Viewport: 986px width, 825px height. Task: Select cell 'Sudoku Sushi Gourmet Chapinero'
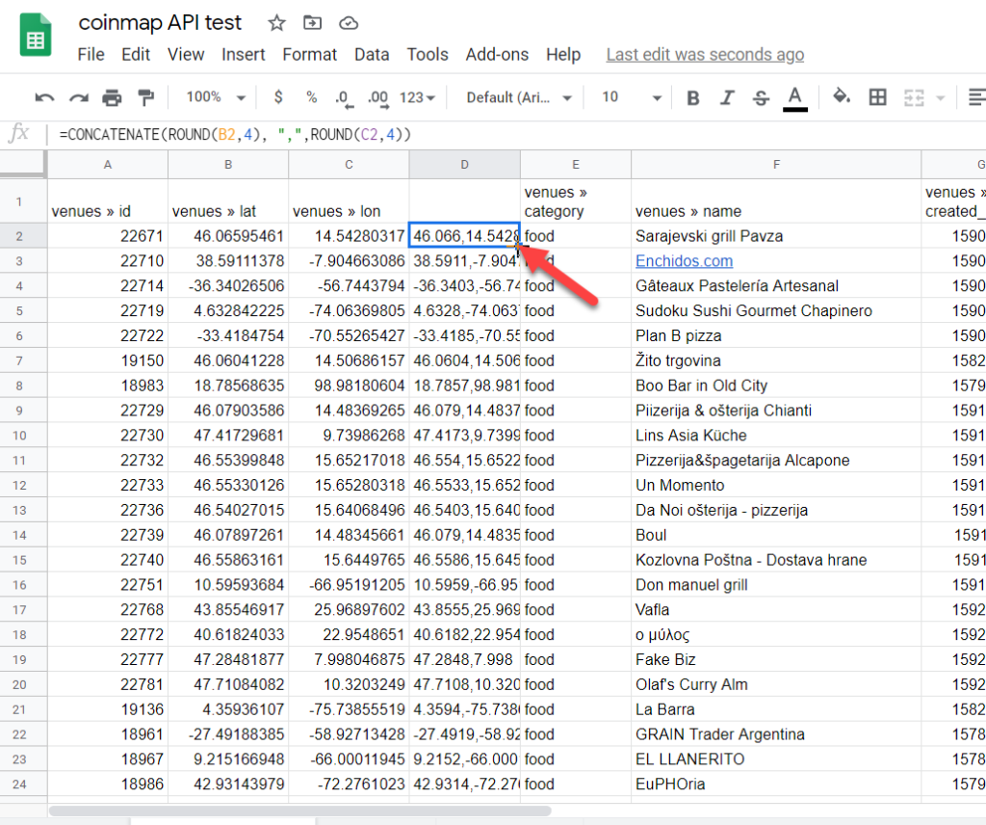pyautogui.click(x=776, y=311)
